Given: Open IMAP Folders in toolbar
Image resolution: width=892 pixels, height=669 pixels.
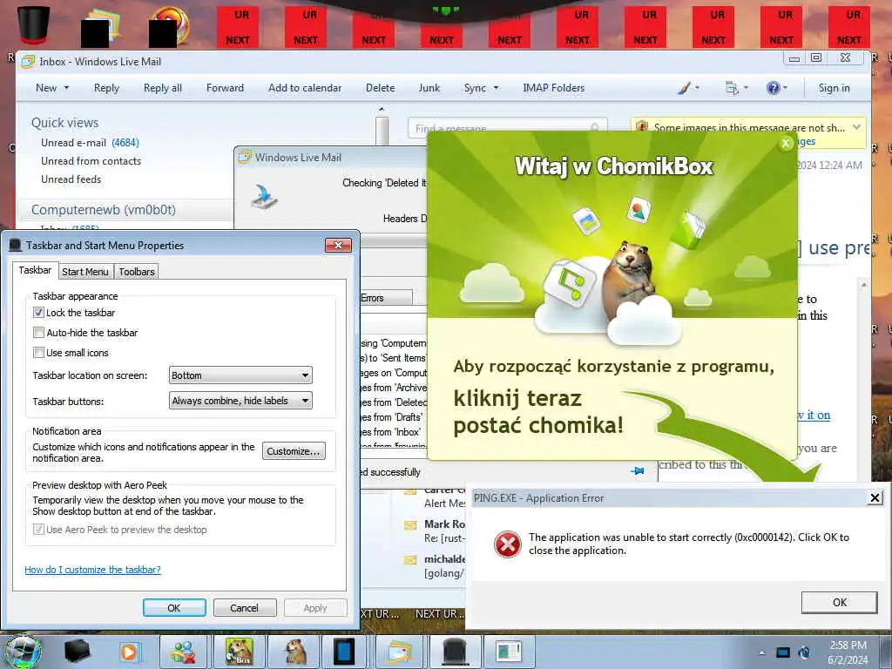Looking at the screenshot, I should [x=553, y=88].
